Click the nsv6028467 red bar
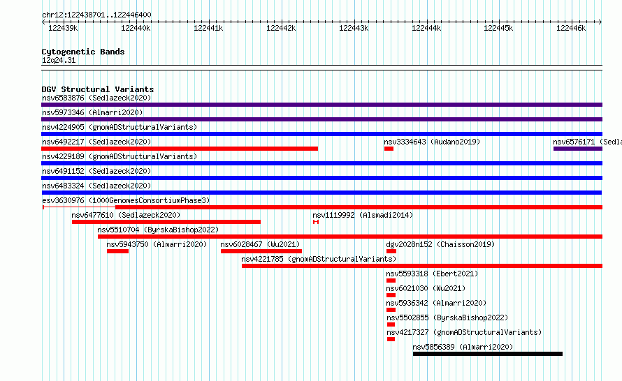This screenshot has width=622, height=381. coord(261,251)
